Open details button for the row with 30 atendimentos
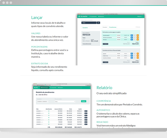 [86, 118]
